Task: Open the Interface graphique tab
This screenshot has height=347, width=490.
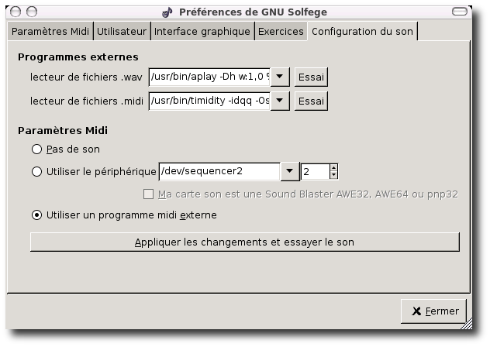Action: (202, 32)
